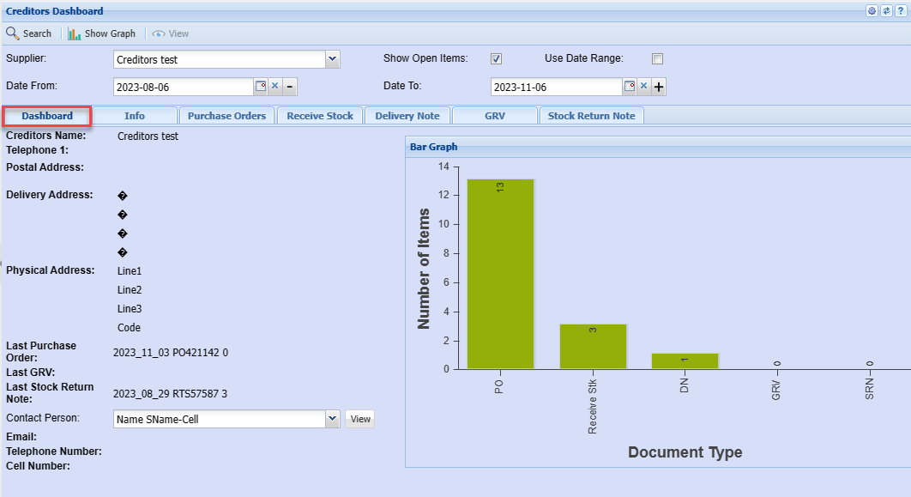Click the PO bar in the graph
The image size is (911, 497).
500,275
